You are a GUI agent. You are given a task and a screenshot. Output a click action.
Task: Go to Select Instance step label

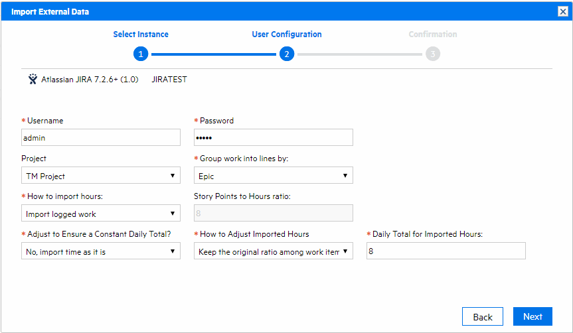pos(141,34)
